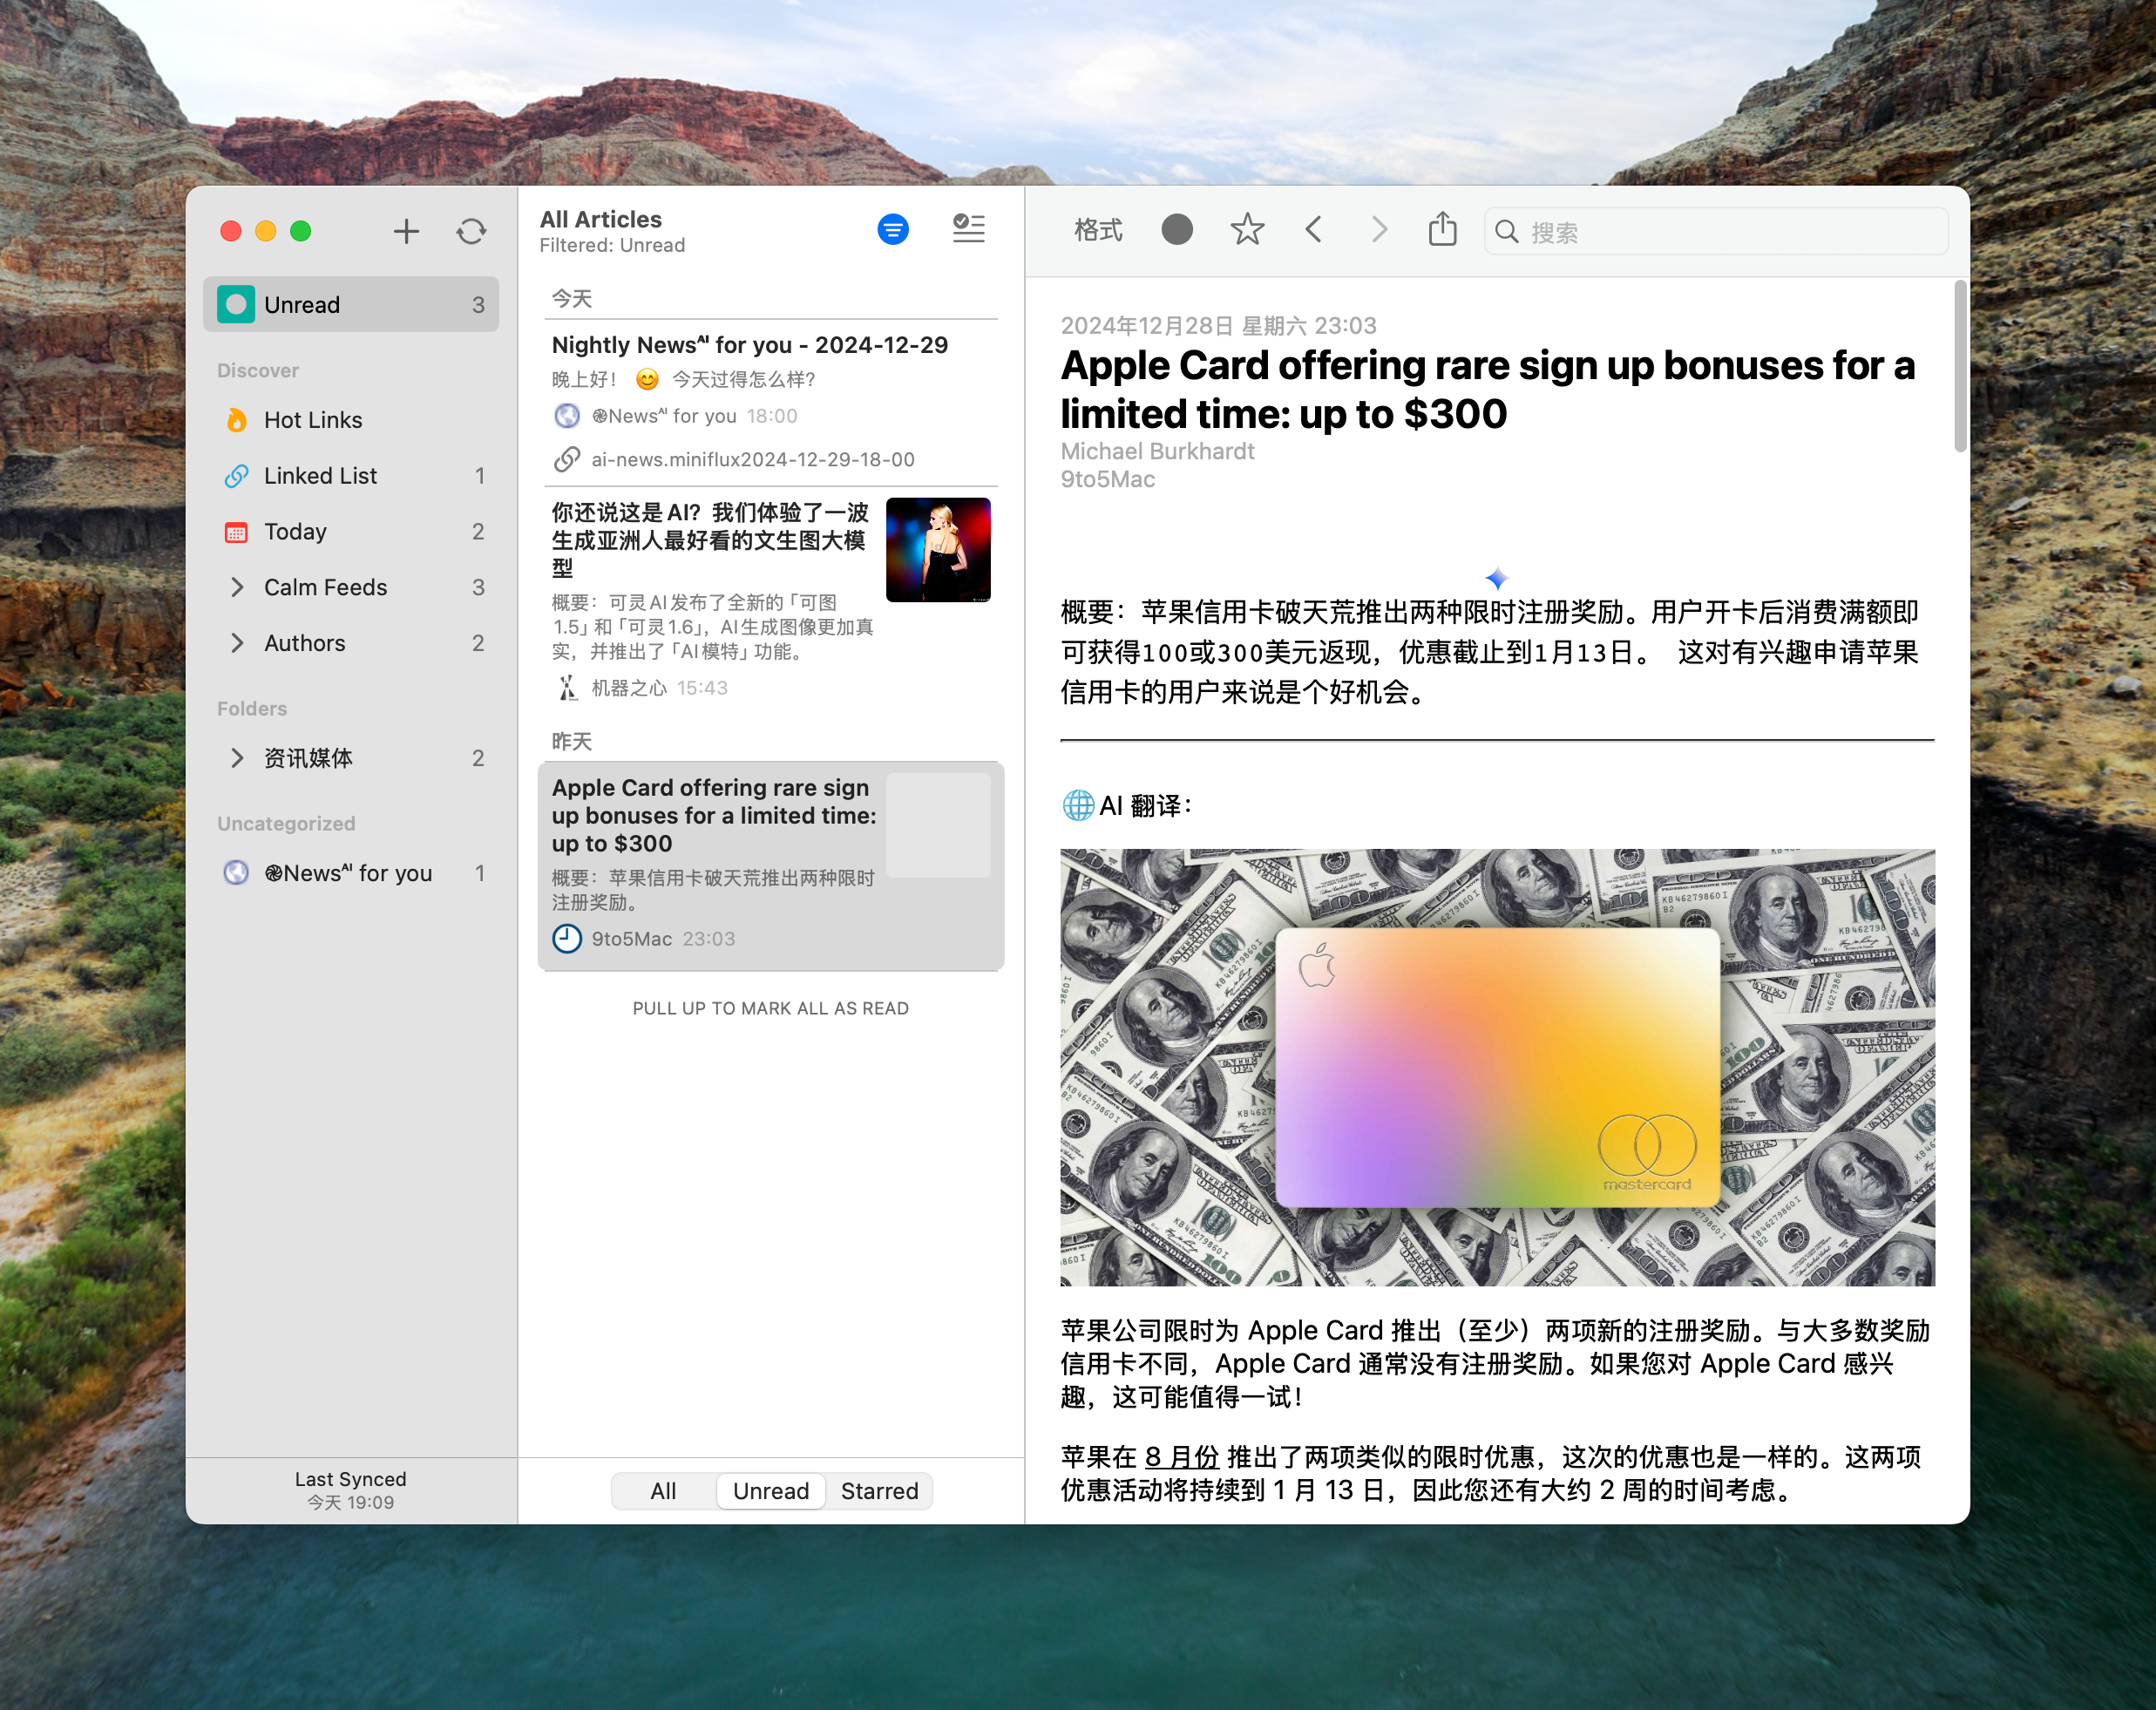Expand the 资讯媒体 folder

pyautogui.click(x=237, y=758)
